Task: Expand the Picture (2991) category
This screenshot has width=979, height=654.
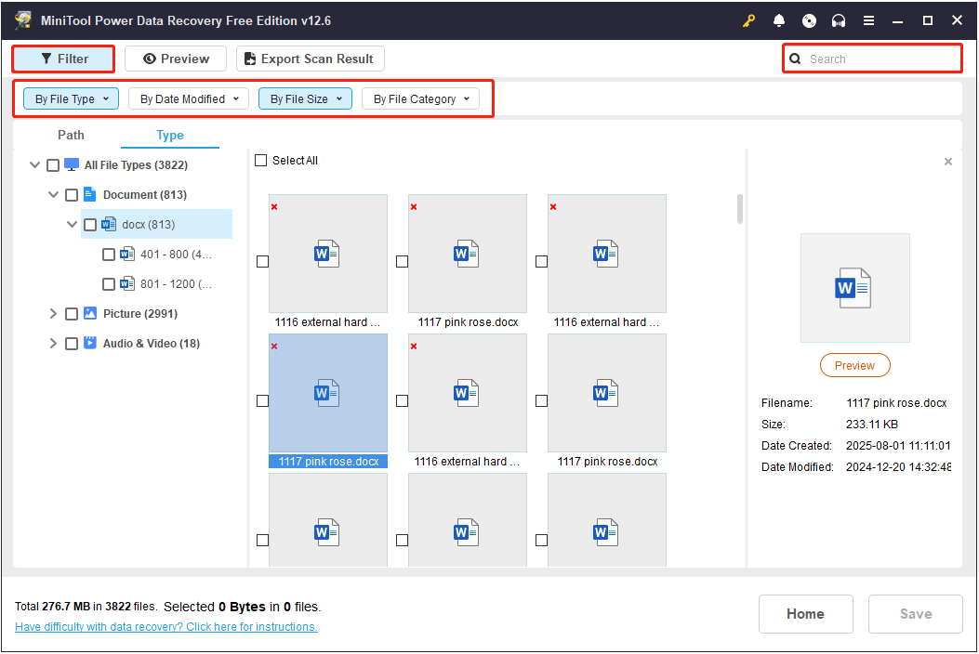Action: [53, 313]
